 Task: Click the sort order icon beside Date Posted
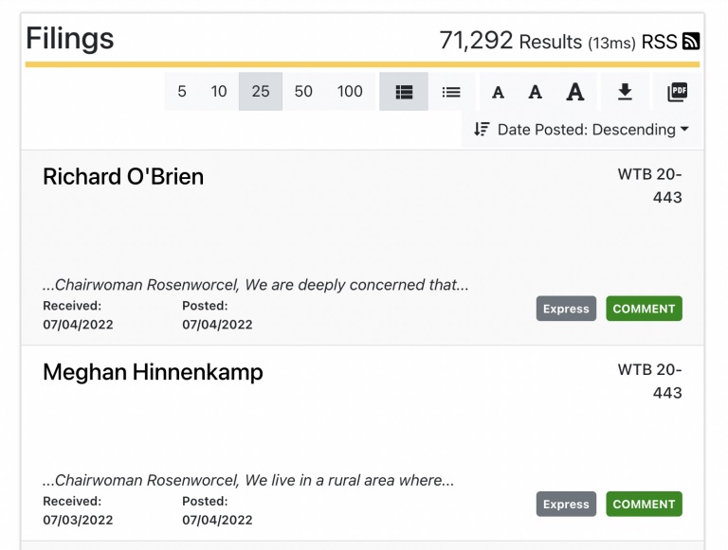pyautogui.click(x=482, y=129)
